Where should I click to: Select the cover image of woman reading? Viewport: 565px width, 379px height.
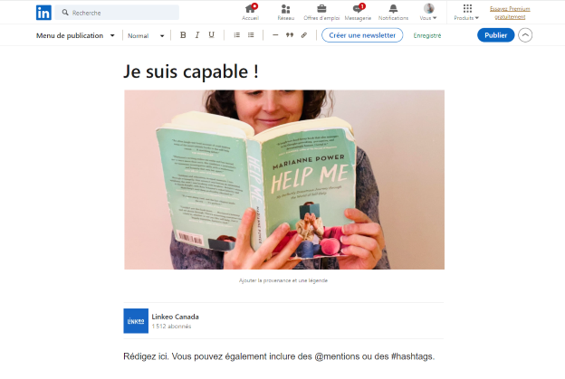(x=284, y=180)
